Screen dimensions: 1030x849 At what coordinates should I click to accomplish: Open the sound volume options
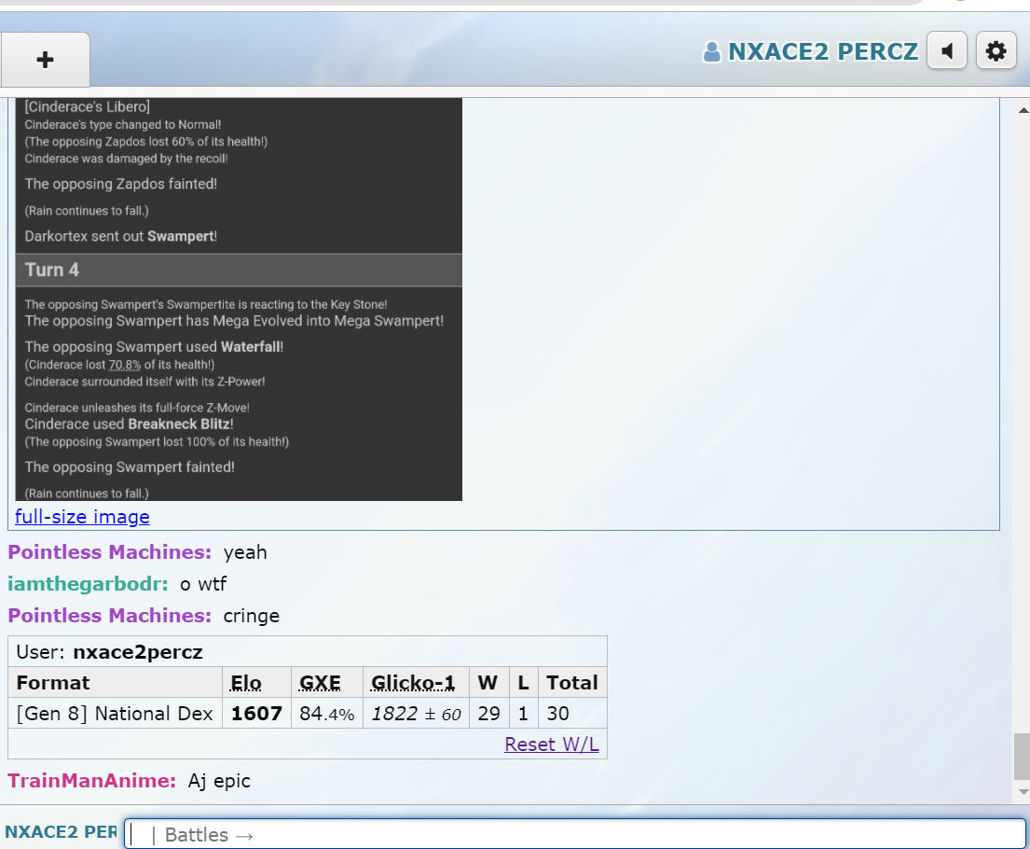click(x=947, y=51)
